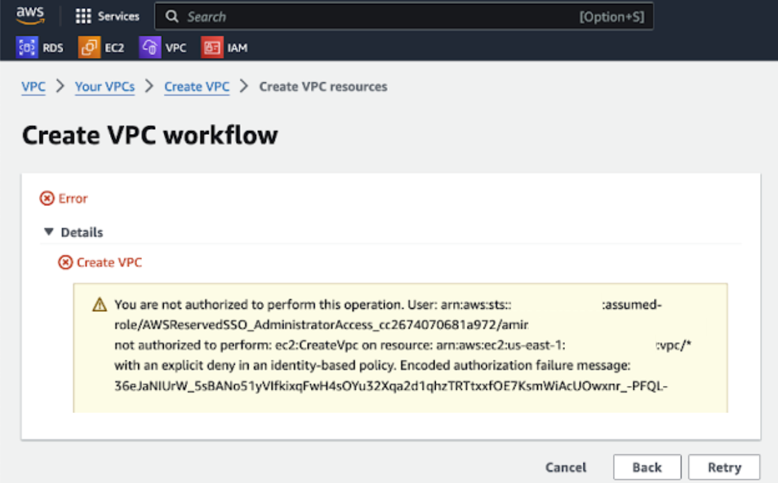Select RDS label in favorites bar
Viewport: 778px width, 483px height.
[x=53, y=48]
